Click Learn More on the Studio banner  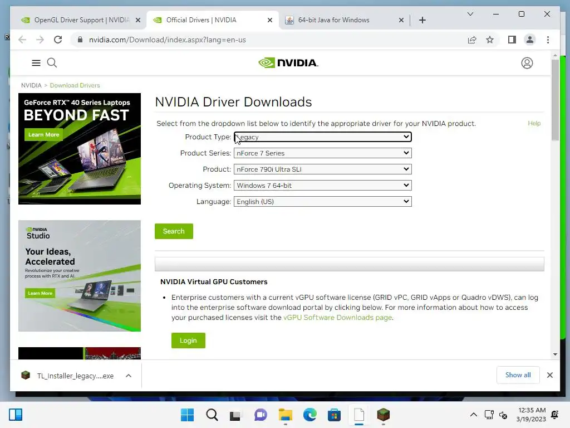coord(40,293)
